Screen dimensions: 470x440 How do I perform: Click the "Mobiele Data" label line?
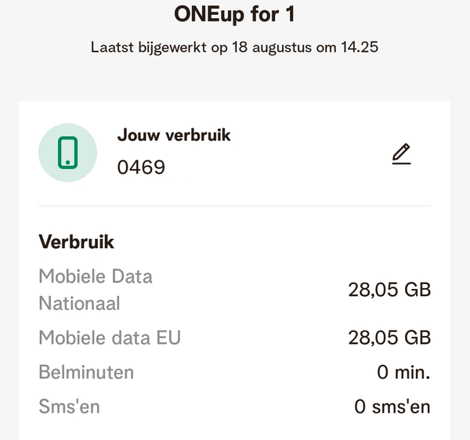96,276
